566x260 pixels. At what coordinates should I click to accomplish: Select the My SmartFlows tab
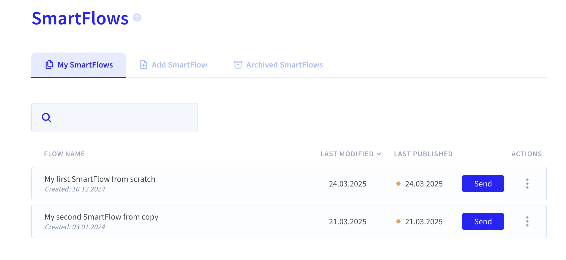(78, 65)
